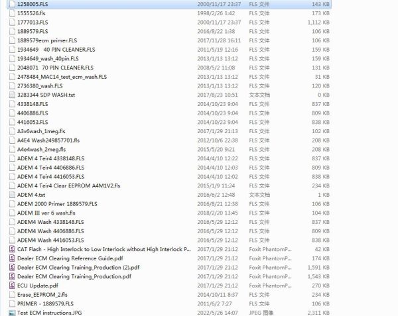Click the 2,311 KB size value
398x316 pixels.
318,313
